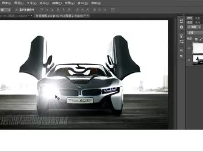Open the second collapsed panel icon in the dock

click(181, 27)
